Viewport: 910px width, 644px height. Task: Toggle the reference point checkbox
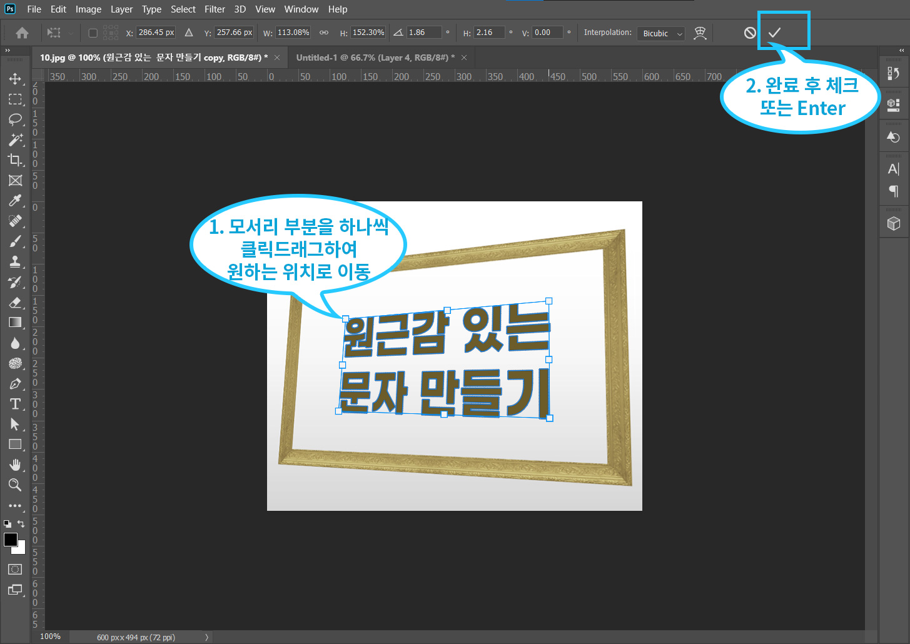(x=93, y=33)
